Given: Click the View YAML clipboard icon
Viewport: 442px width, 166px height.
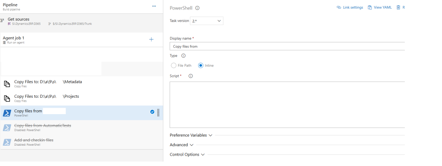Looking at the screenshot, I should pos(370,8).
